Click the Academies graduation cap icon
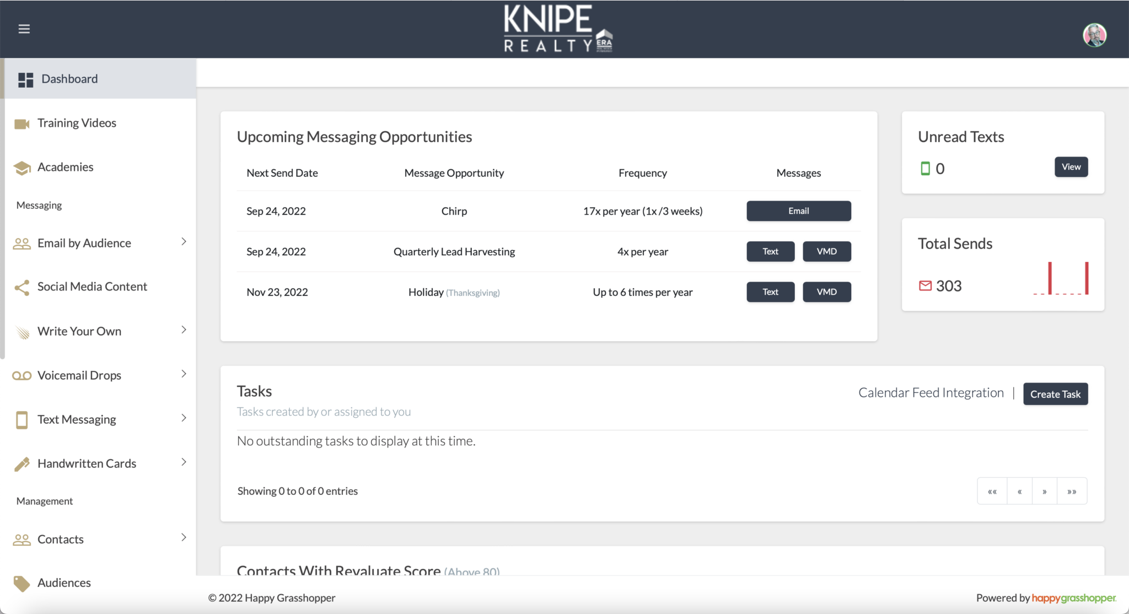This screenshot has height=614, width=1129. pos(21,168)
